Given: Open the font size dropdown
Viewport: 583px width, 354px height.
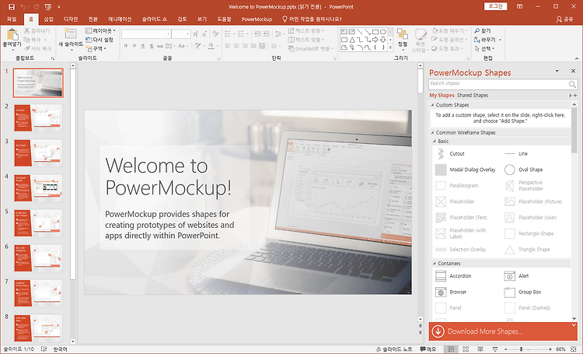Looking at the screenshot, I should (x=188, y=34).
